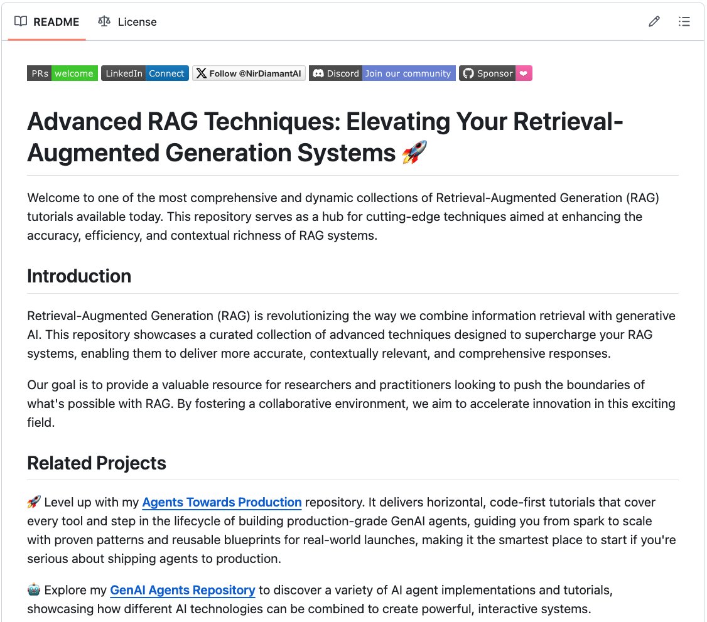Screen dimensions: 707x622
Task: Click Follow @NirDiamantAI badge
Action: [x=249, y=73]
